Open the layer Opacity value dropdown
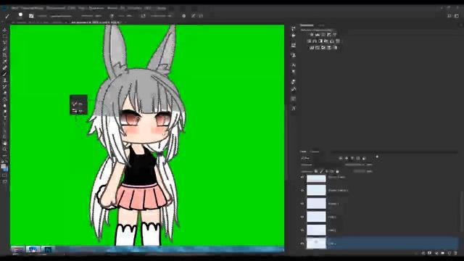Viewport: 464px width, 261px height. (x=369, y=165)
